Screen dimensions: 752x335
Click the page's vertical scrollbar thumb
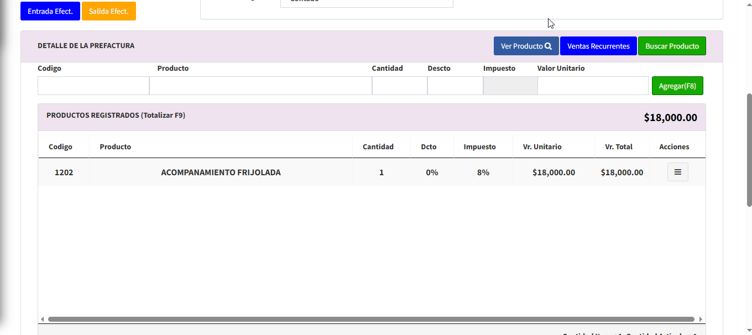[749, 149]
